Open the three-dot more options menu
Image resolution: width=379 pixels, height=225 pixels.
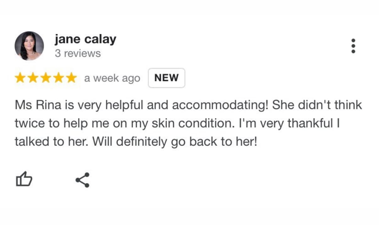click(353, 46)
